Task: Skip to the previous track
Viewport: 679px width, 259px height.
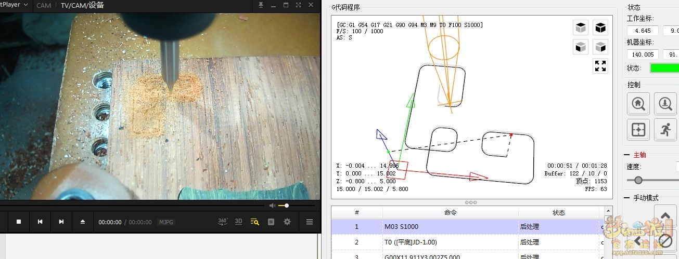Action: (x=40, y=222)
